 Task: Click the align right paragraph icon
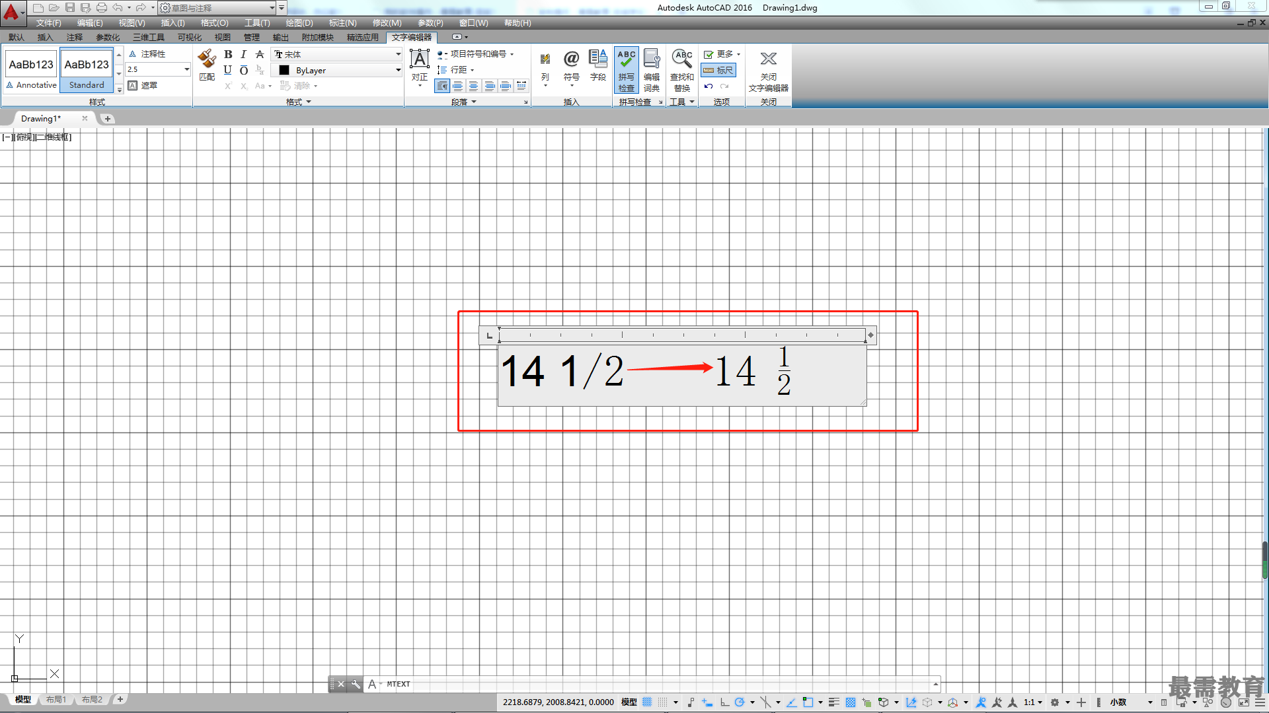point(490,86)
